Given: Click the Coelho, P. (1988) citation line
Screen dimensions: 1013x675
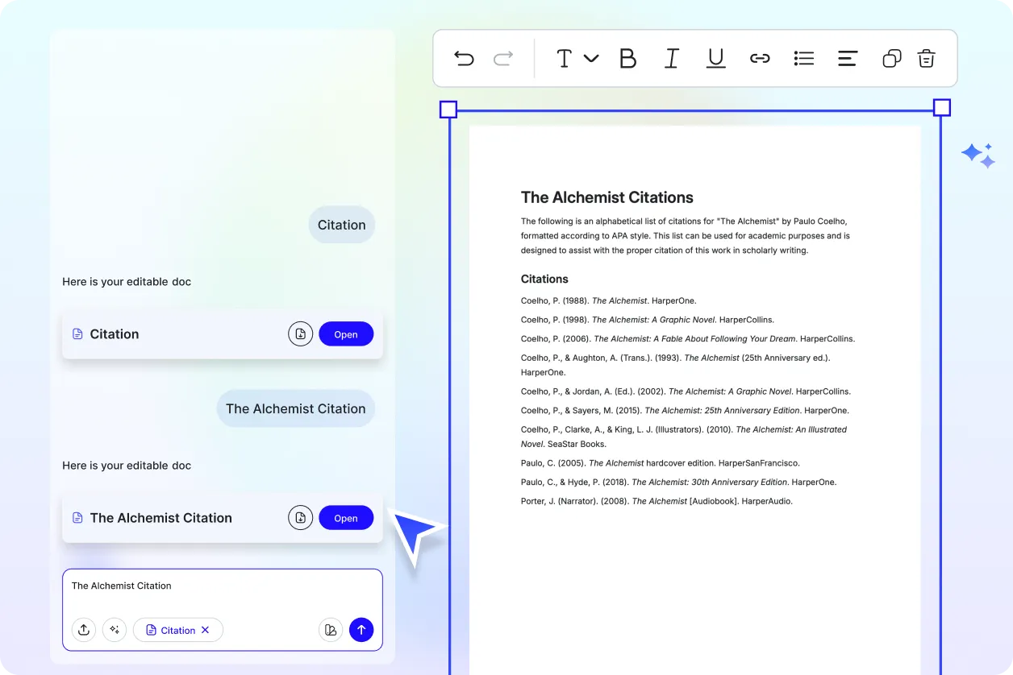Looking at the screenshot, I should [x=609, y=300].
